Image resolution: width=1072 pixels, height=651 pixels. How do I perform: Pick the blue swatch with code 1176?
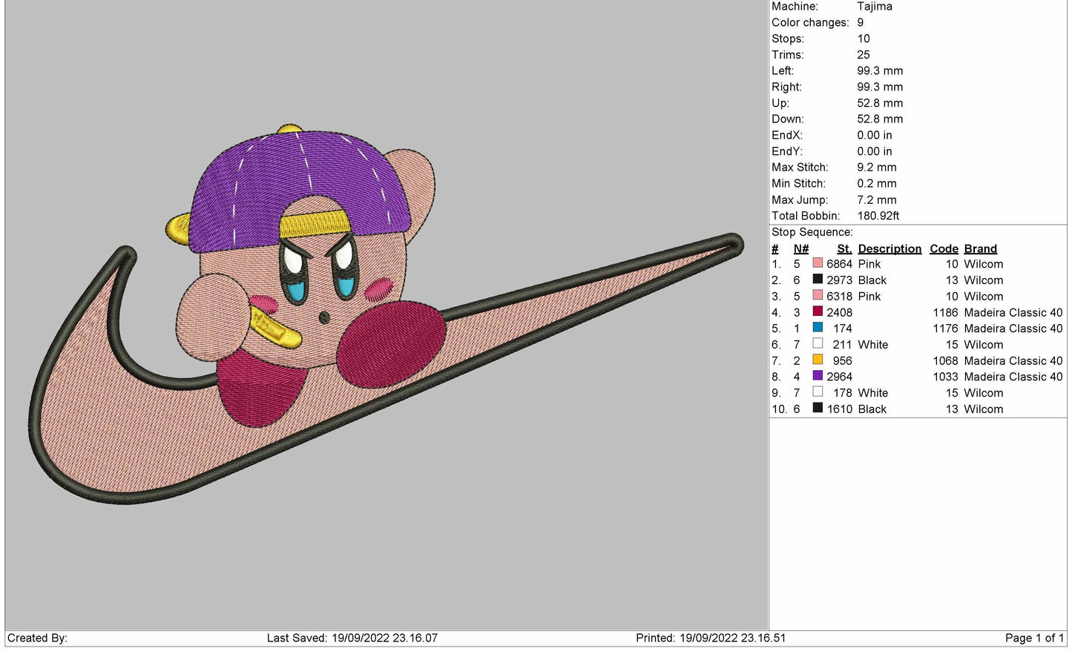(818, 328)
